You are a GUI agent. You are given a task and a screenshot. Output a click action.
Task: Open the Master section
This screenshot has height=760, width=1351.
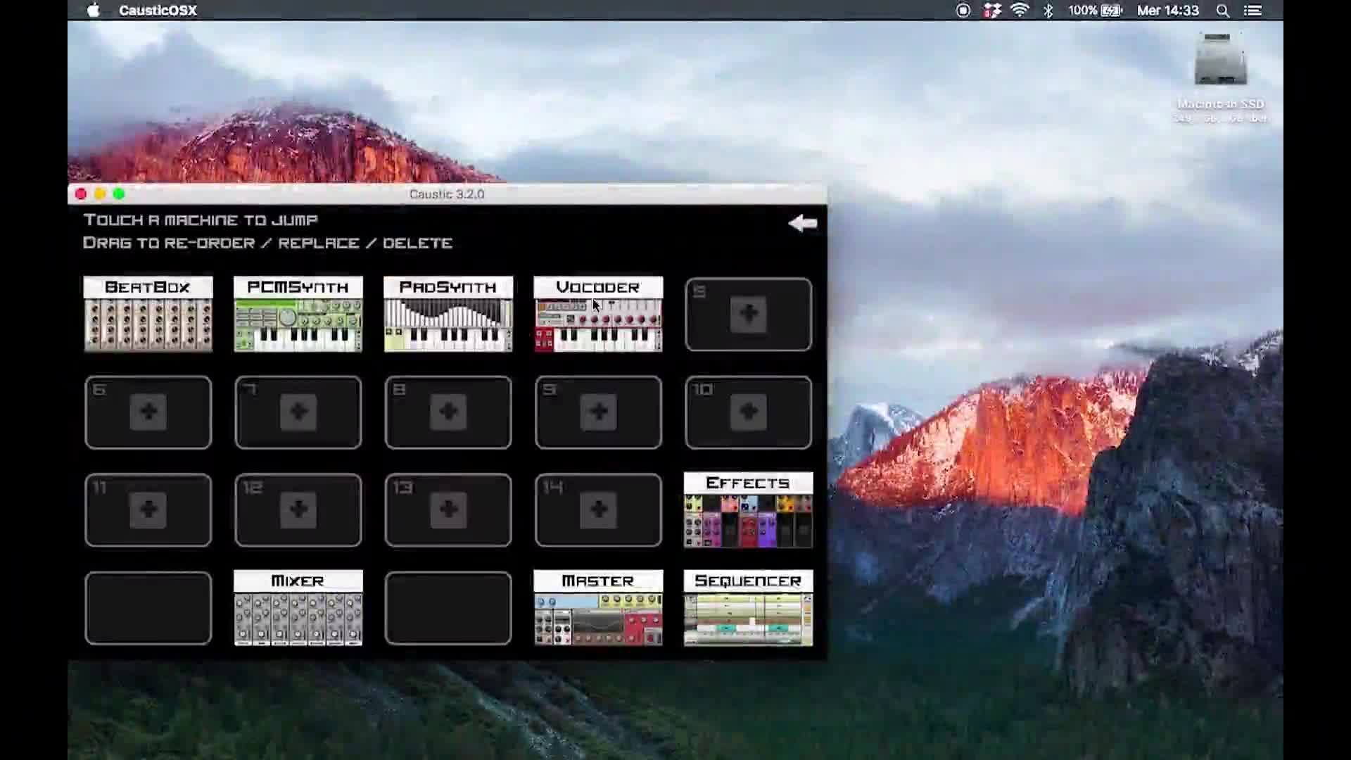click(598, 607)
